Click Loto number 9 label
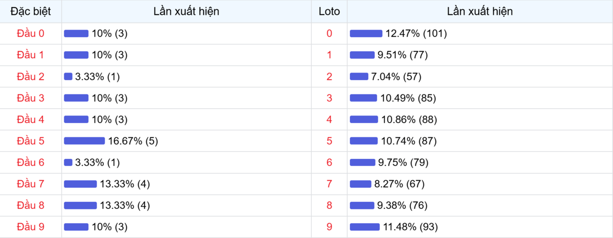 [x=329, y=227]
